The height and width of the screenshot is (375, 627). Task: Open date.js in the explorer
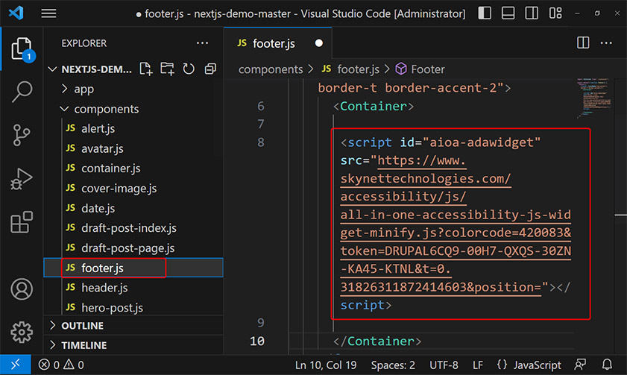pyautogui.click(x=133, y=208)
